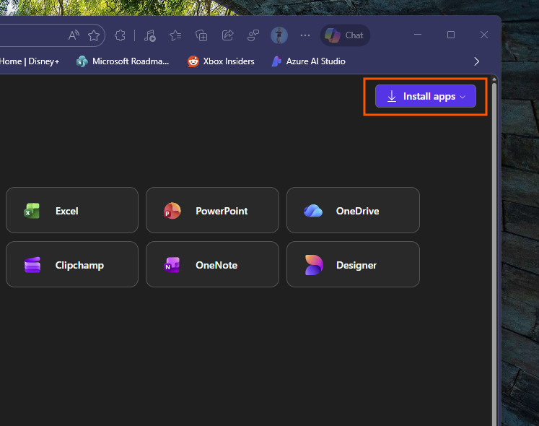Open the profile avatar menu
Image resolution: width=539 pixels, height=426 pixels.
click(279, 35)
